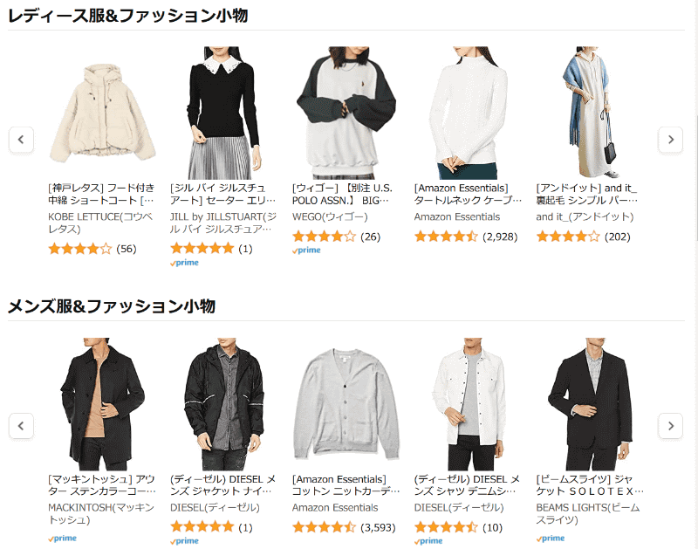Open the MACKINTOSH soutien collar coat title link

102,485
